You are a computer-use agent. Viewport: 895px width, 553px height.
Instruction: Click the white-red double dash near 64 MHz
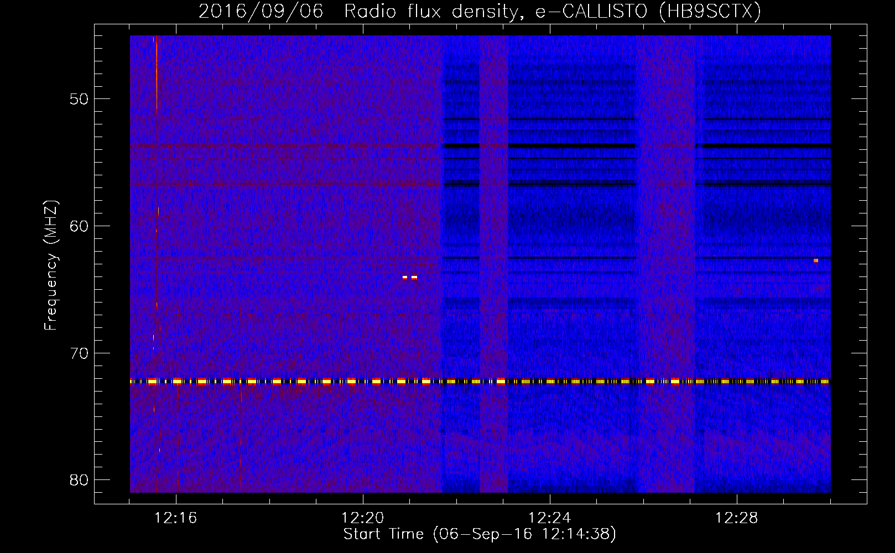tap(410, 278)
